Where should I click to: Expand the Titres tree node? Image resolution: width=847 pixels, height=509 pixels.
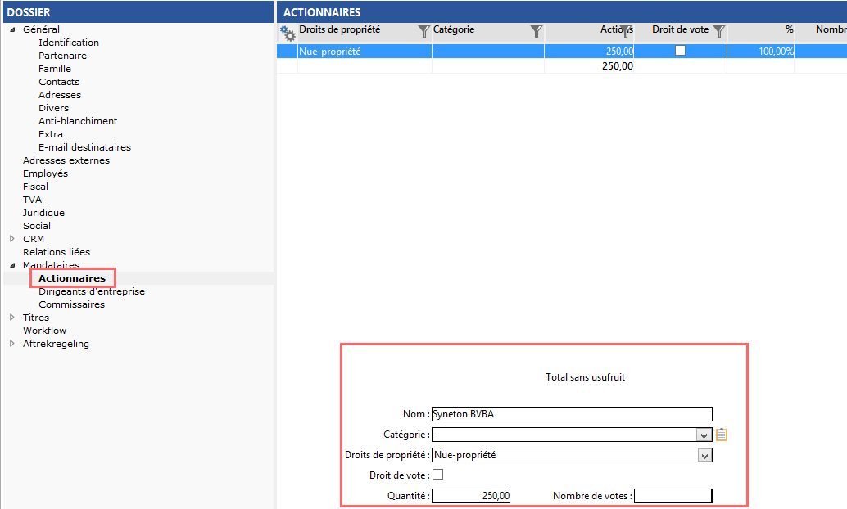click(x=12, y=318)
